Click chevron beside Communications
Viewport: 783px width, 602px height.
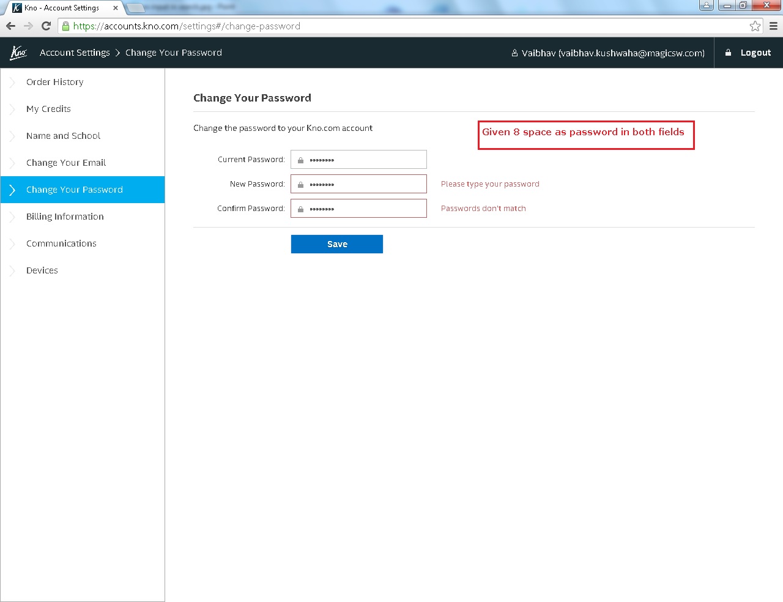[x=12, y=243]
